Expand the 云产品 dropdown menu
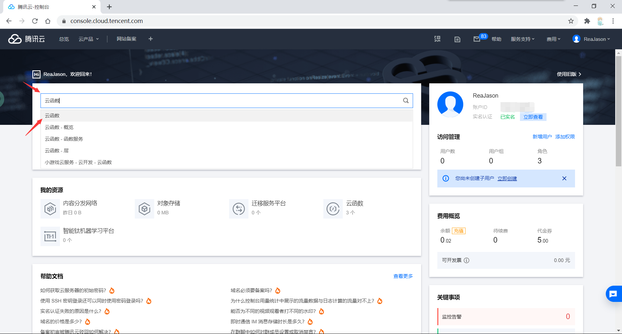This screenshot has width=622, height=334. tap(89, 39)
